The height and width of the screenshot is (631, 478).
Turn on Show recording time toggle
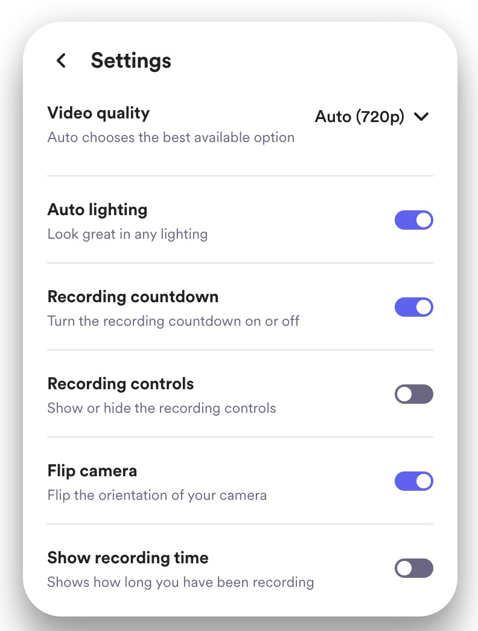click(413, 568)
